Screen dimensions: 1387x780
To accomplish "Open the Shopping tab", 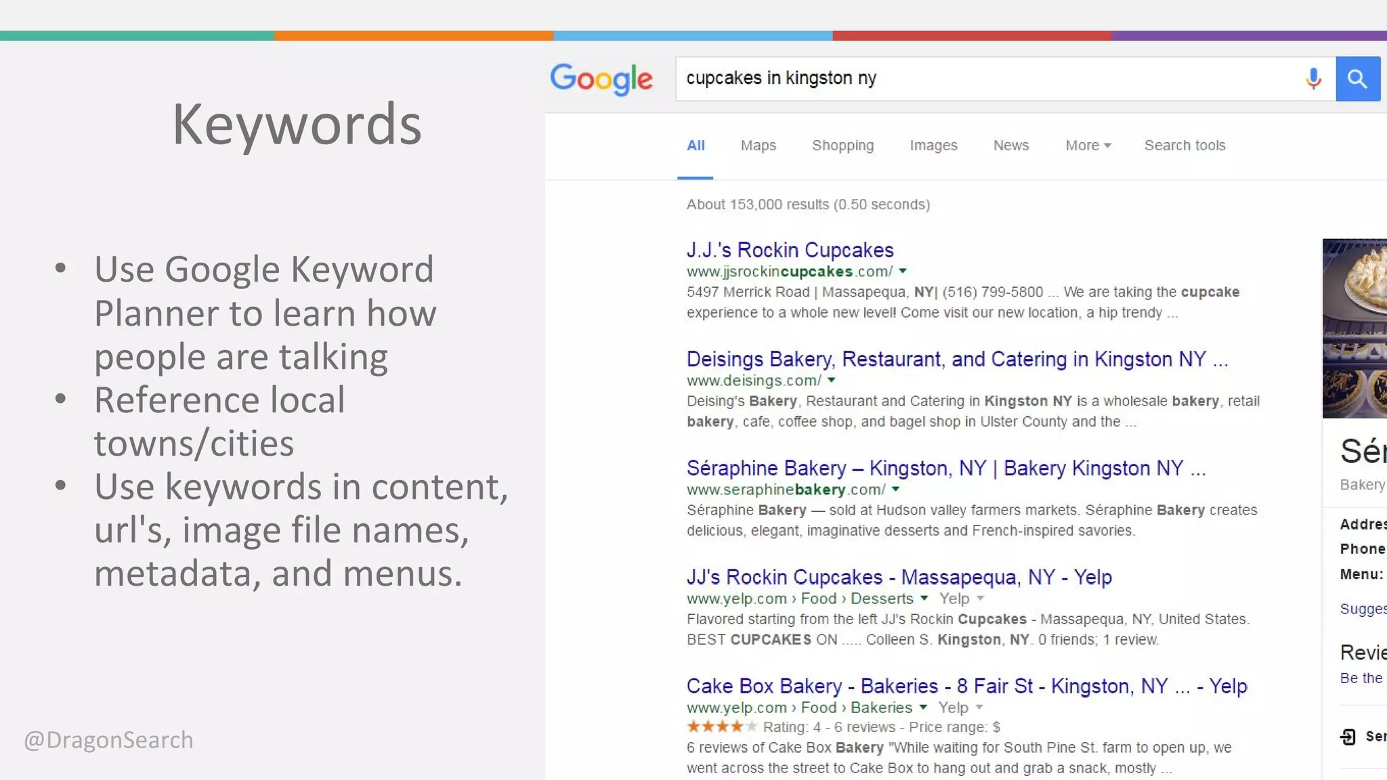I will (x=842, y=146).
